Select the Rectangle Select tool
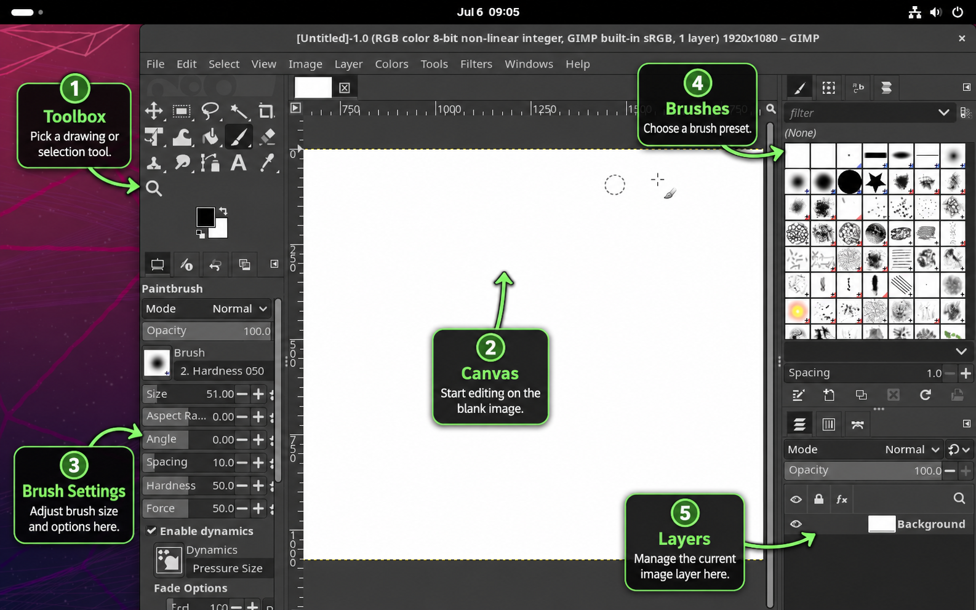This screenshot has width=976, height=610. coord(182,111)
